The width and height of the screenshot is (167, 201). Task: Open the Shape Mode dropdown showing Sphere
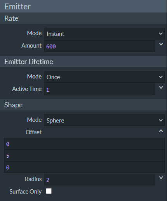coord(104,120)
